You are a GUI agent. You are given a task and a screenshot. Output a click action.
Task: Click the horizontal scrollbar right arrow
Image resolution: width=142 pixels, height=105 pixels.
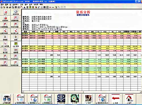[x=140, y=92]
